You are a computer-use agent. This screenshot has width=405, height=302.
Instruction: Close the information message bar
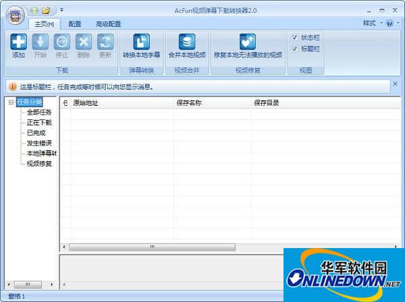(395, 84)
